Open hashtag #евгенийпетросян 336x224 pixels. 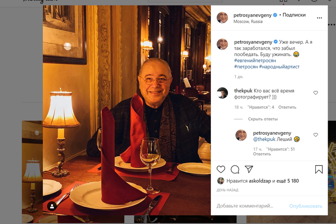(x=255, y=61)
